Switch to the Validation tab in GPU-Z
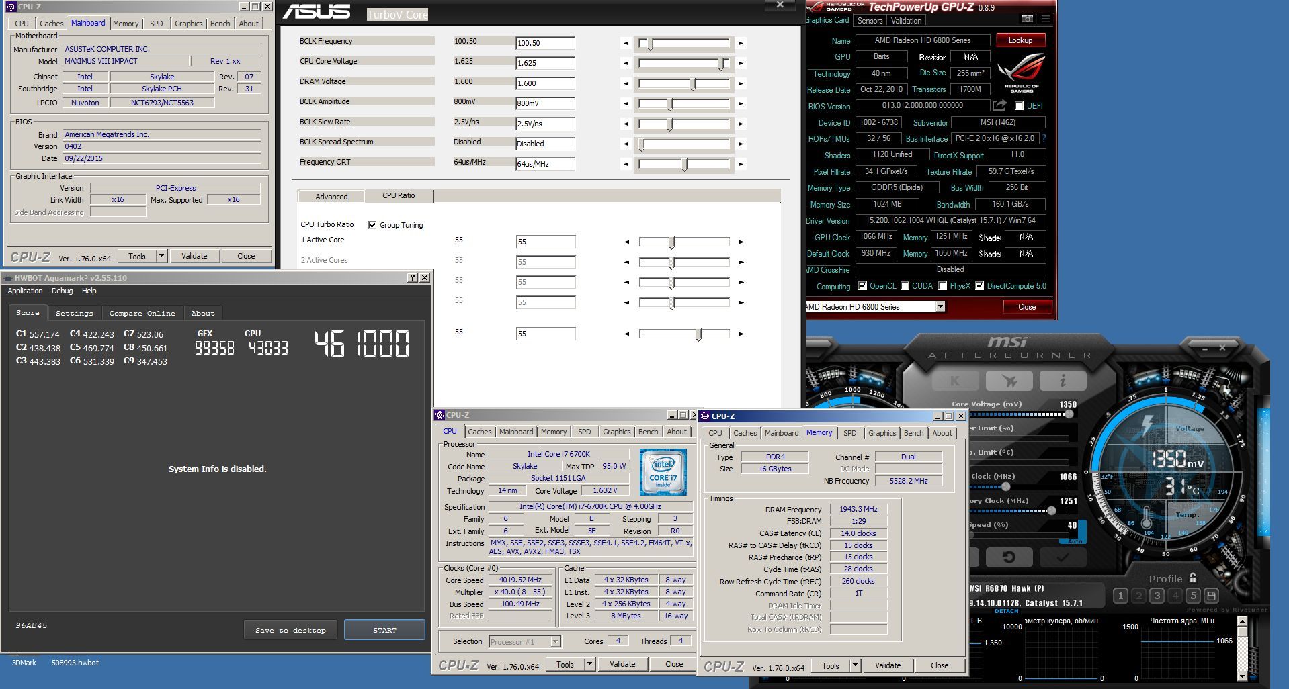 (x=906, y=21)
